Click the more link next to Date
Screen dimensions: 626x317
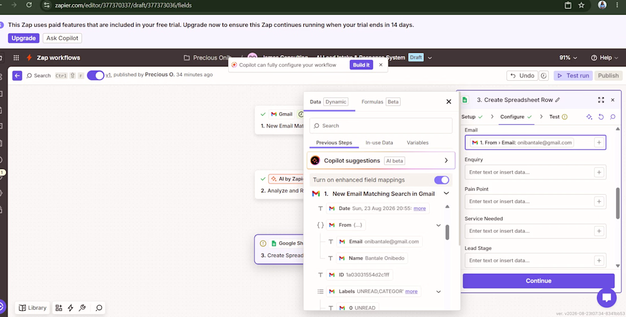pos(419,208)
